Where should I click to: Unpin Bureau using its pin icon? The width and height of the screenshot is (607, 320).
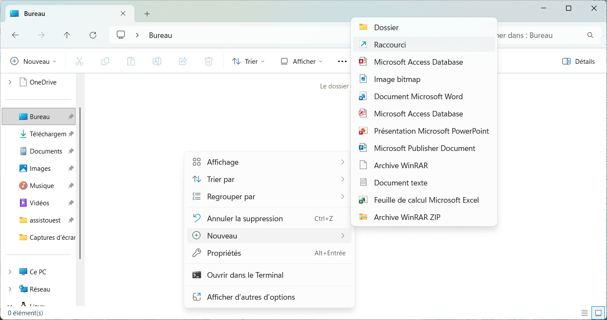pyautogui.click(x=71, y=117)
